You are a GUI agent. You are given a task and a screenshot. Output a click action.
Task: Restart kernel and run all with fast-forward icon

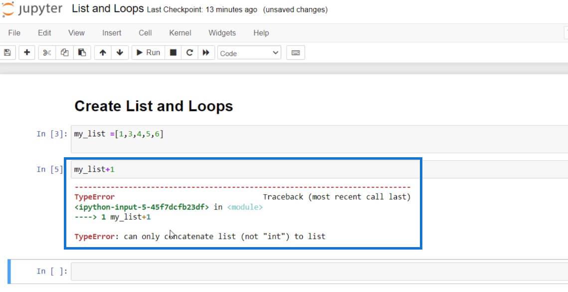(x=206, y=52)
